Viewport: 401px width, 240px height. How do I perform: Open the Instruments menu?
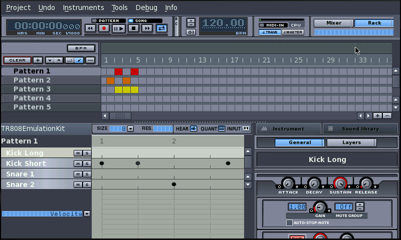[x=83, y=7]
